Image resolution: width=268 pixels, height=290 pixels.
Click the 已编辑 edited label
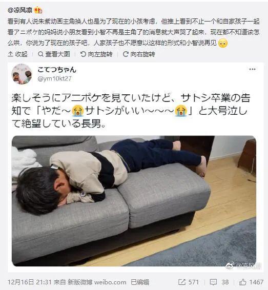pyautogui.click(x=140, y=282)
